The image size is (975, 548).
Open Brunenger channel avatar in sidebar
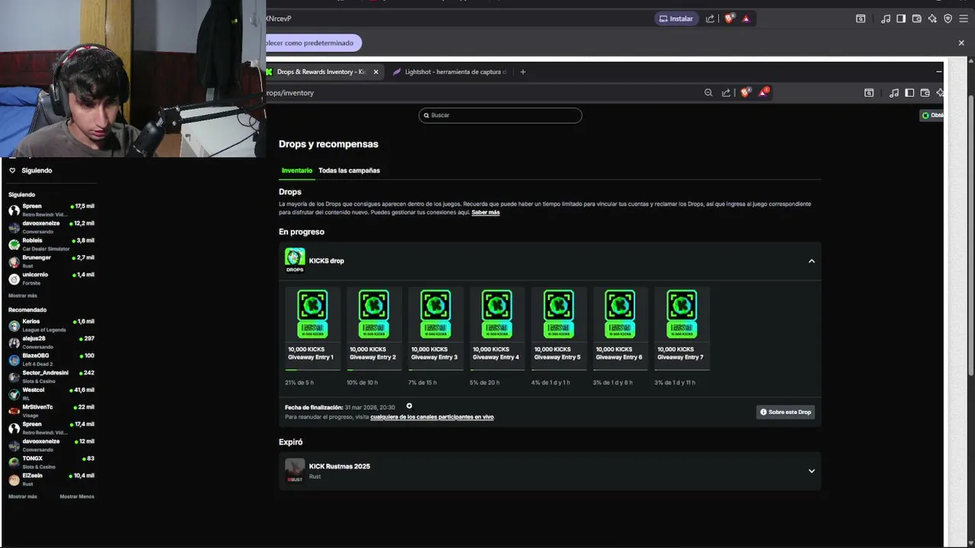(x=14, y=262)
